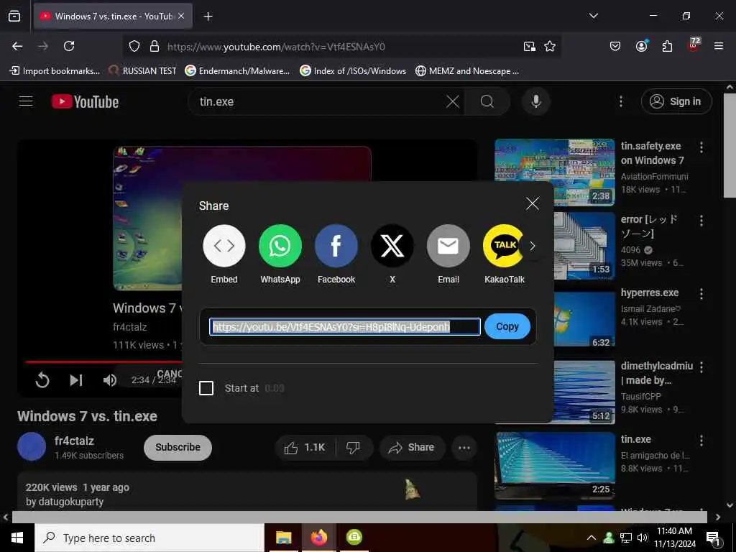Open the Firefox View icon
Image resolution: width=736 pixels, height=552 pixels.
pos(14,16)
